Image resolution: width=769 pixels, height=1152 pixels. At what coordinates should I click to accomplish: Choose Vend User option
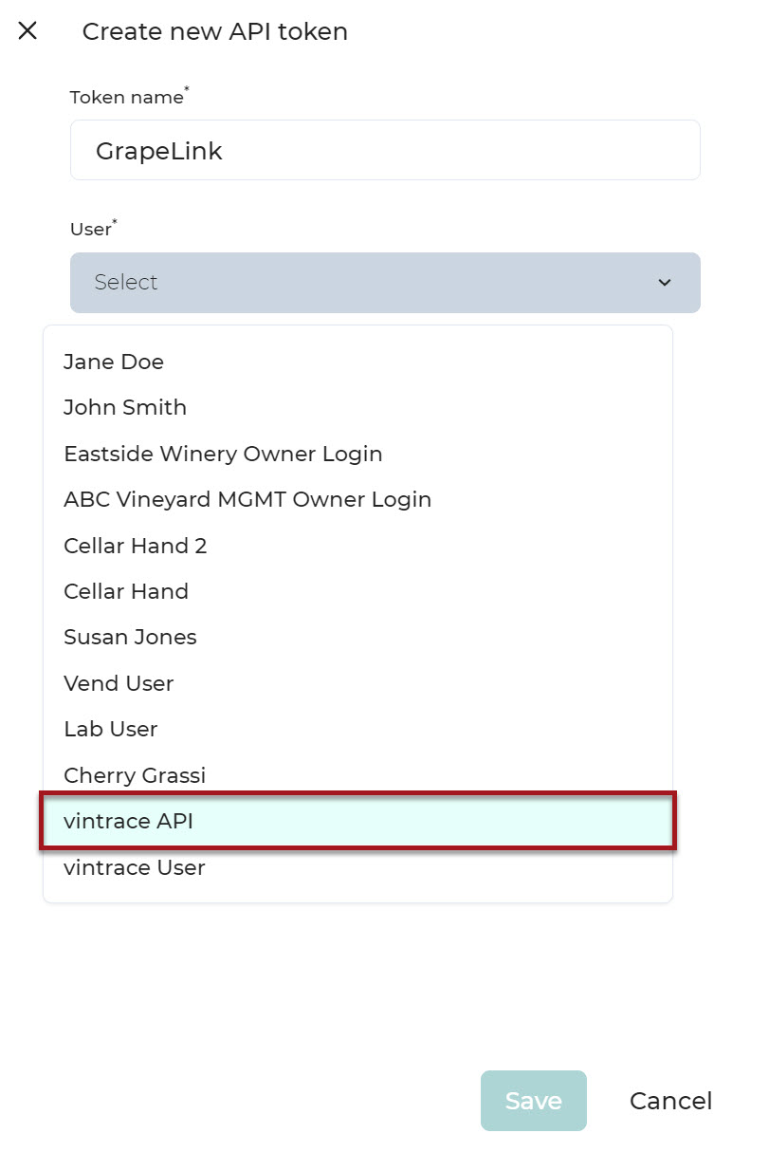tap(357, 683)
